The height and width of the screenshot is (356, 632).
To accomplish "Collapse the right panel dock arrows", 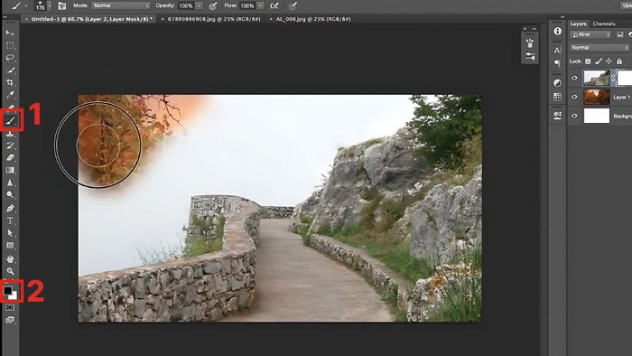I will click(562, 17).
